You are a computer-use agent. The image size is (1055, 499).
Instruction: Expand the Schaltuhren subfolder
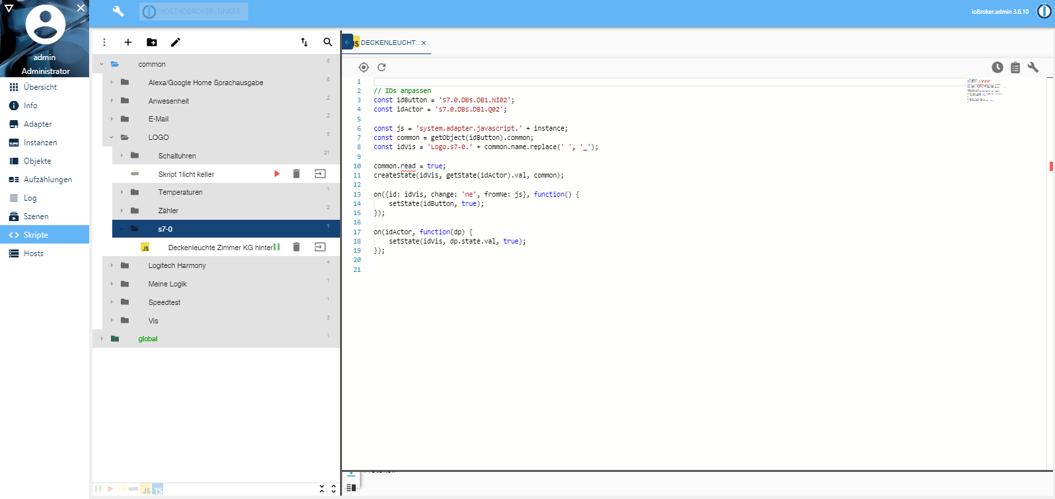121,156
